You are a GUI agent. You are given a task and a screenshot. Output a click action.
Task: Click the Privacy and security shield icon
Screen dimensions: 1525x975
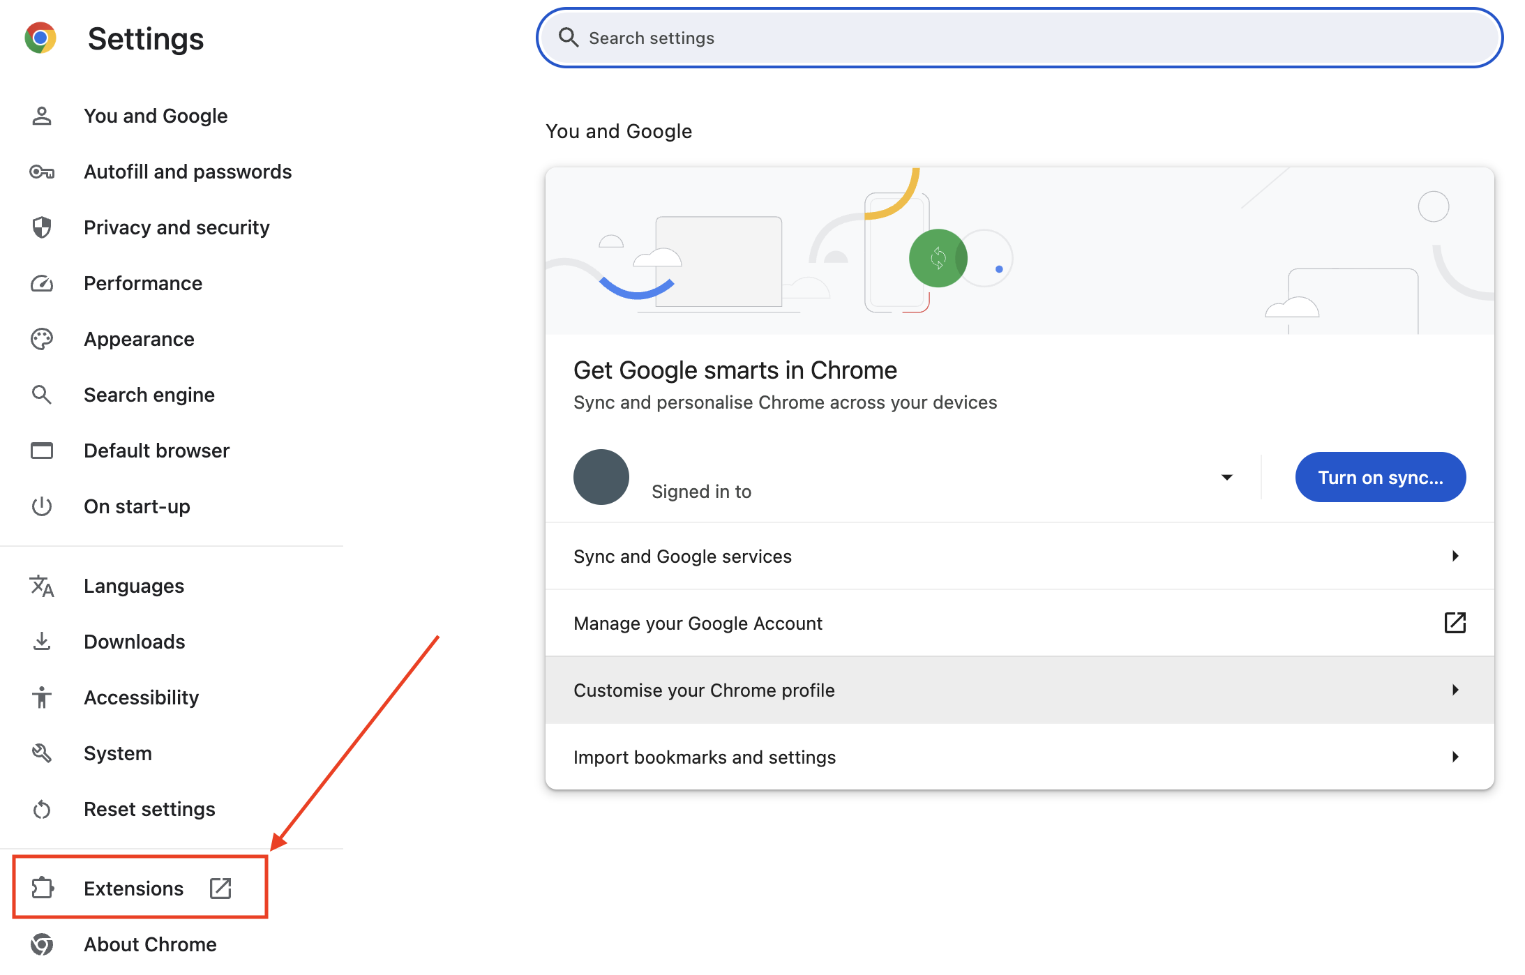42,227
